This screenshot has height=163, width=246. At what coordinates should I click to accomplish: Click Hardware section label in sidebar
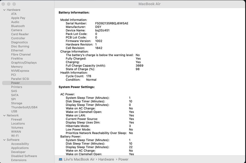click(14, 10)
